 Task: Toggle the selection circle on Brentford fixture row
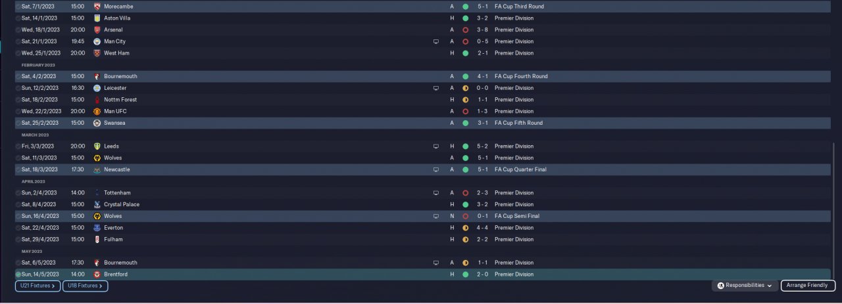pos(18,274)
